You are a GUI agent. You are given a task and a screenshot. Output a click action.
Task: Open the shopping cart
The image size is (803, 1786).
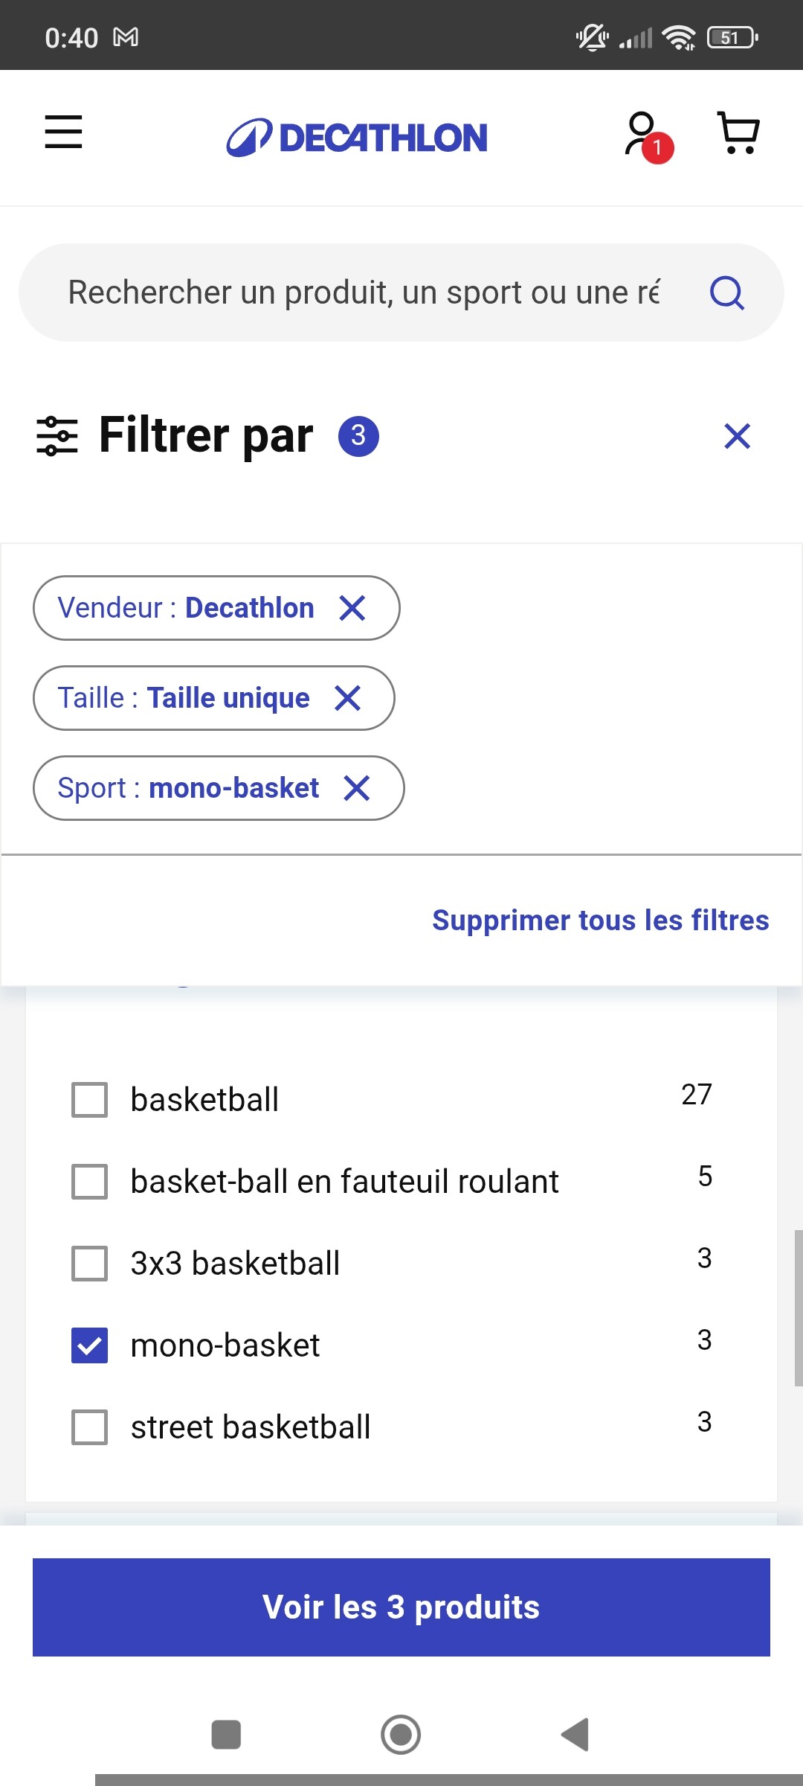[x=738, y=133]
